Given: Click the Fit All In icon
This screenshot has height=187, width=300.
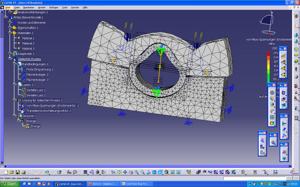Looking at the screenshot, I should point(119,172).
